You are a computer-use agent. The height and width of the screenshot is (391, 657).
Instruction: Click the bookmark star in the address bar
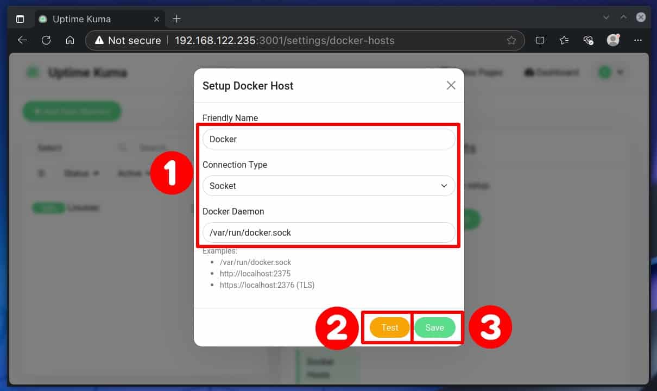coord(511,40)
